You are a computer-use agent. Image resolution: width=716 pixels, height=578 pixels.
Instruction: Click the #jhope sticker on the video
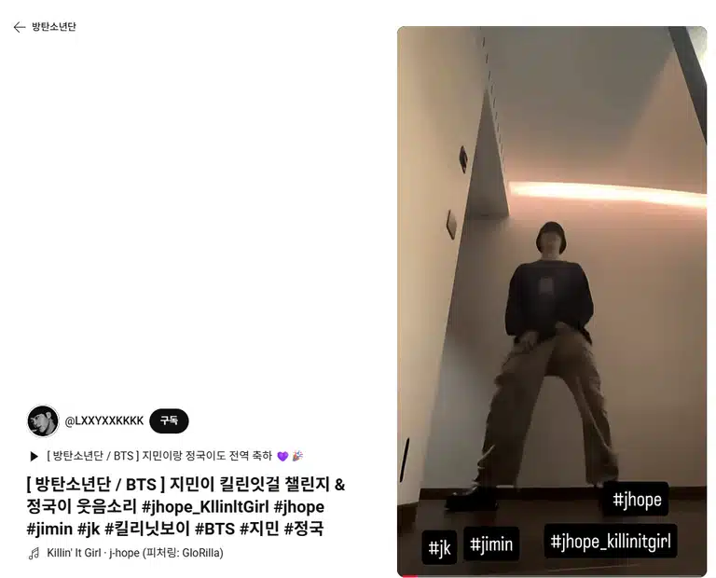click(x=637, y=499)
